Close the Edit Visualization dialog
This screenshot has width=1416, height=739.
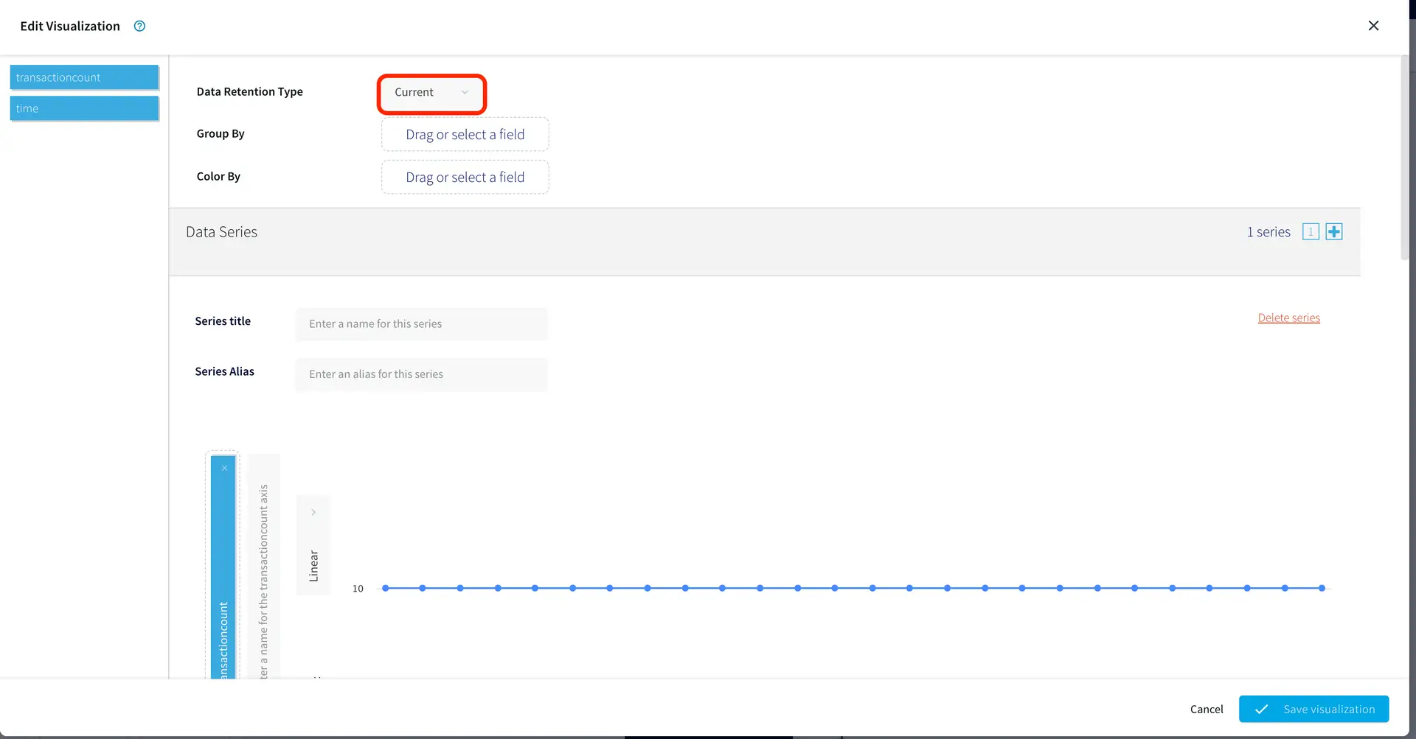1373,26
